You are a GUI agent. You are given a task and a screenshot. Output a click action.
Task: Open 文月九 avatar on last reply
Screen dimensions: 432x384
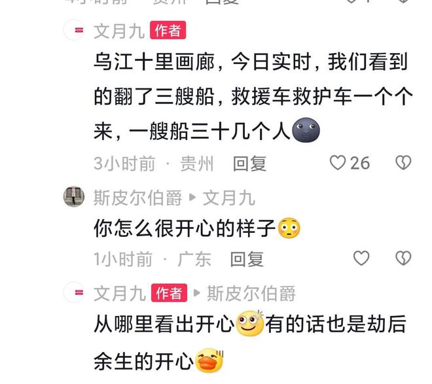[x=73, y=292]
